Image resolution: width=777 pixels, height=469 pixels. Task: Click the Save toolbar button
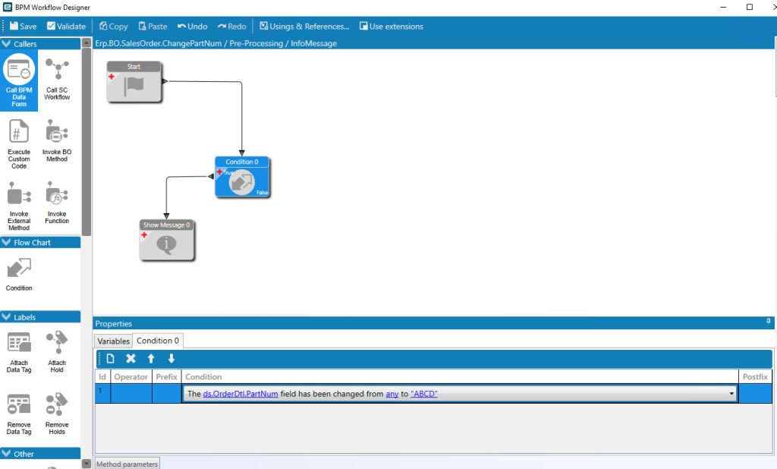[x=24, y=27]
